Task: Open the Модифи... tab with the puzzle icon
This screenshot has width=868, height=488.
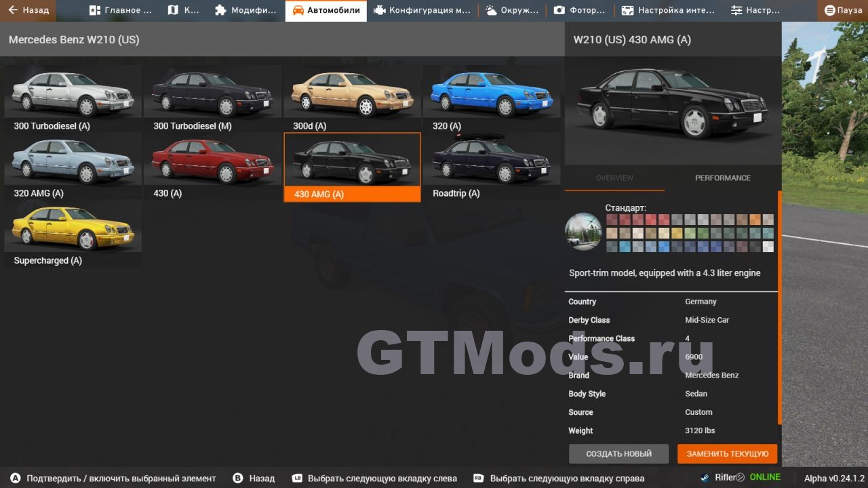Action: tap(245, 10)
